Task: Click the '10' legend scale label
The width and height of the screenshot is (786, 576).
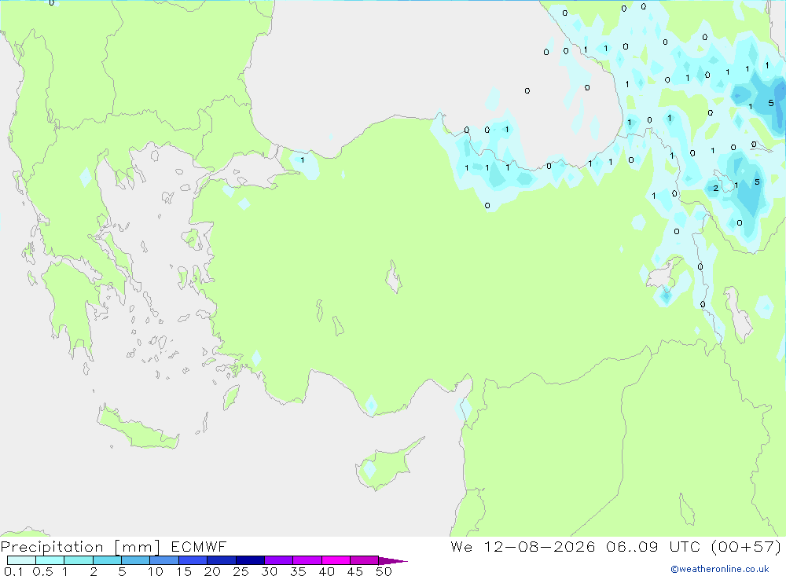Action: coord(155,571)
